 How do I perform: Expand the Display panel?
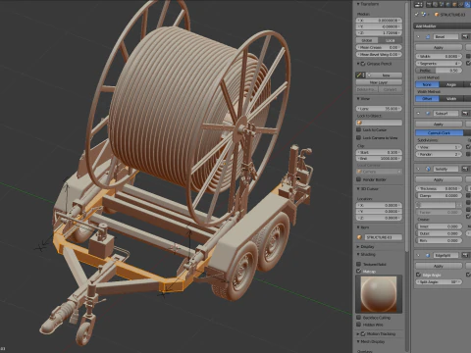(358, 246)
